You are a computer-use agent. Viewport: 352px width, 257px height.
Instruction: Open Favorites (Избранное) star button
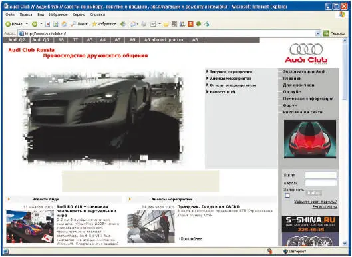104,24
